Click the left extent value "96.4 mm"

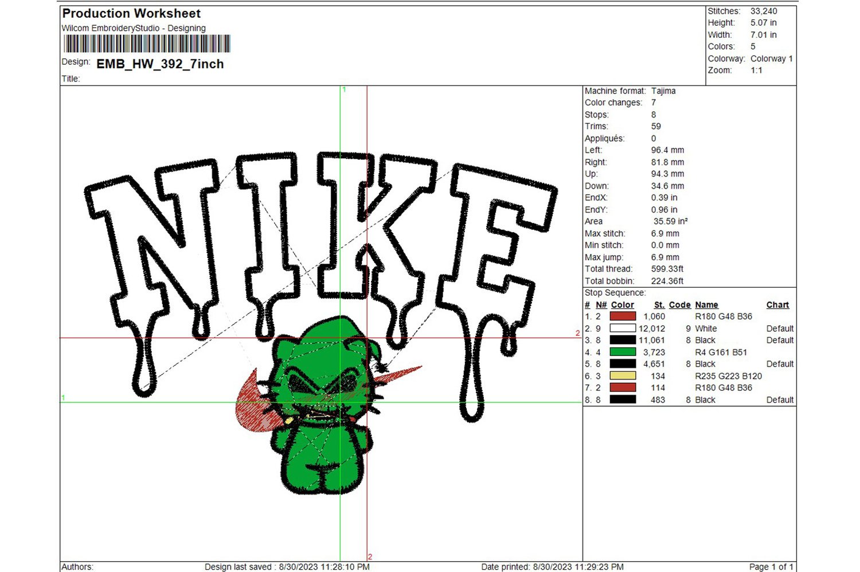click(667, 150)
